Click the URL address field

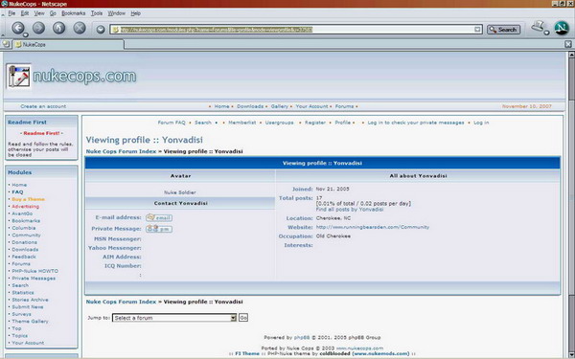point(295,30)
